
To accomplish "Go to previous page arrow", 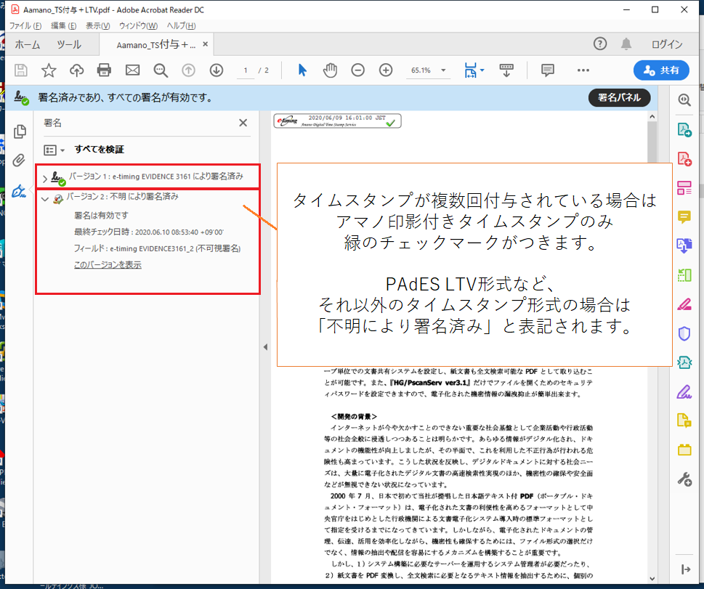I will (x=189, y=70).
